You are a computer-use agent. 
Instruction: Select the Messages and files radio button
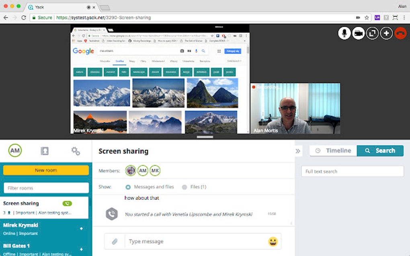click(x=129, y=187)
